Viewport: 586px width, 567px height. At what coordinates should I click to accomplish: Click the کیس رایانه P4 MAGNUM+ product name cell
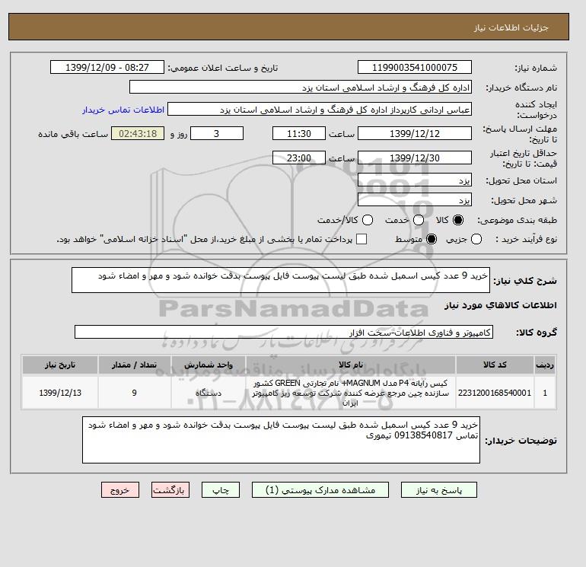[351, 393]
